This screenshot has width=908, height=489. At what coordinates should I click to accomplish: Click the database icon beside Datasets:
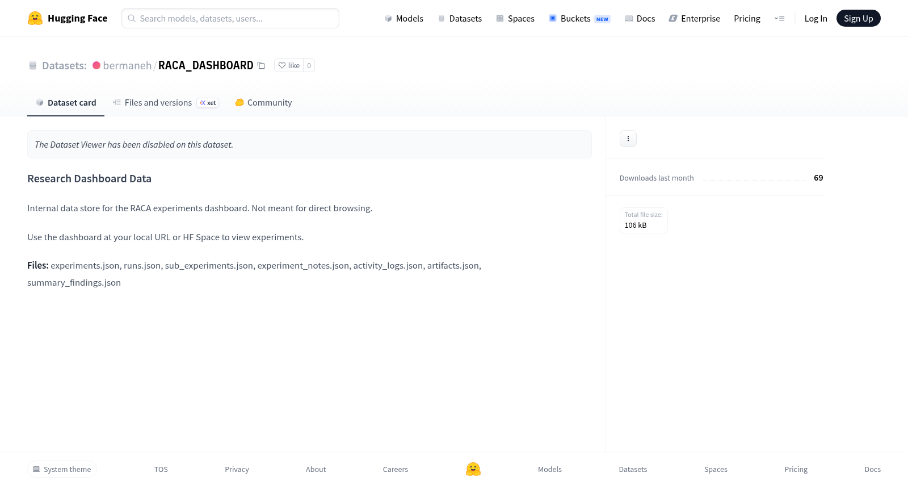(x=33, y=65)
